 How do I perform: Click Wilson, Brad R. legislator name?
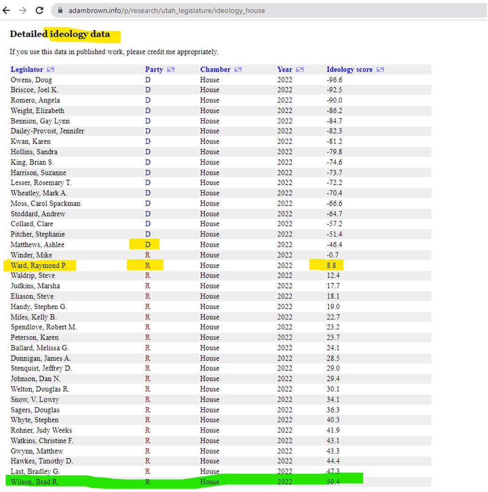pos(34,482)
